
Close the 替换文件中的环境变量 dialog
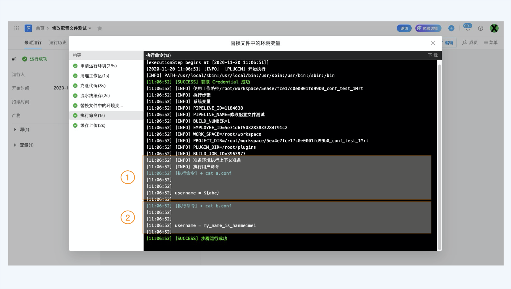(433, 43)
